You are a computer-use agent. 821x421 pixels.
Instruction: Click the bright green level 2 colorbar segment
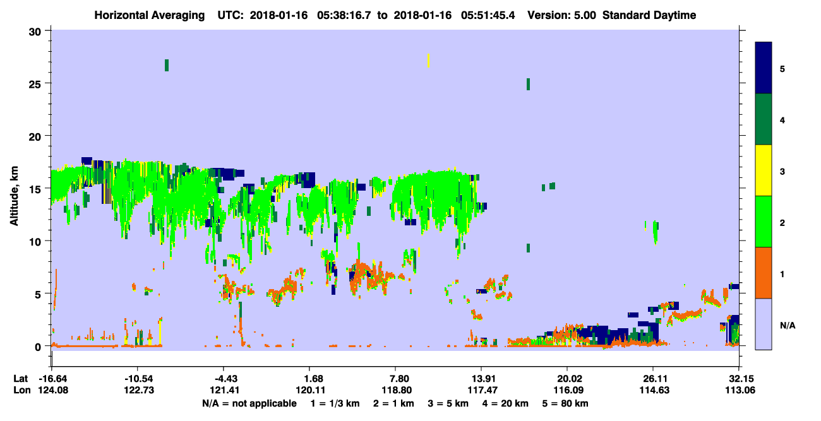[764, 222]
